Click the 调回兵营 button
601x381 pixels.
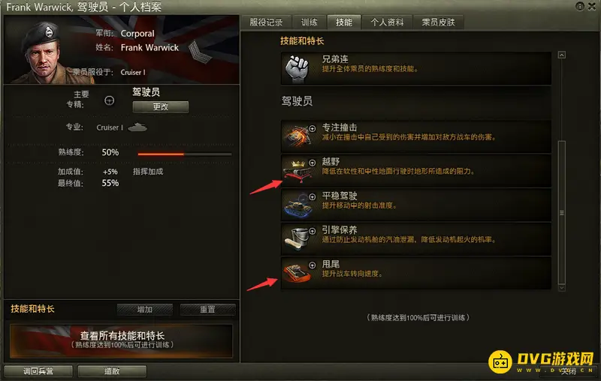38,370
